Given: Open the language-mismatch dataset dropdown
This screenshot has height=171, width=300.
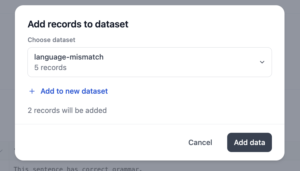Looking at the screenshot, I should [x=149, y=62].
